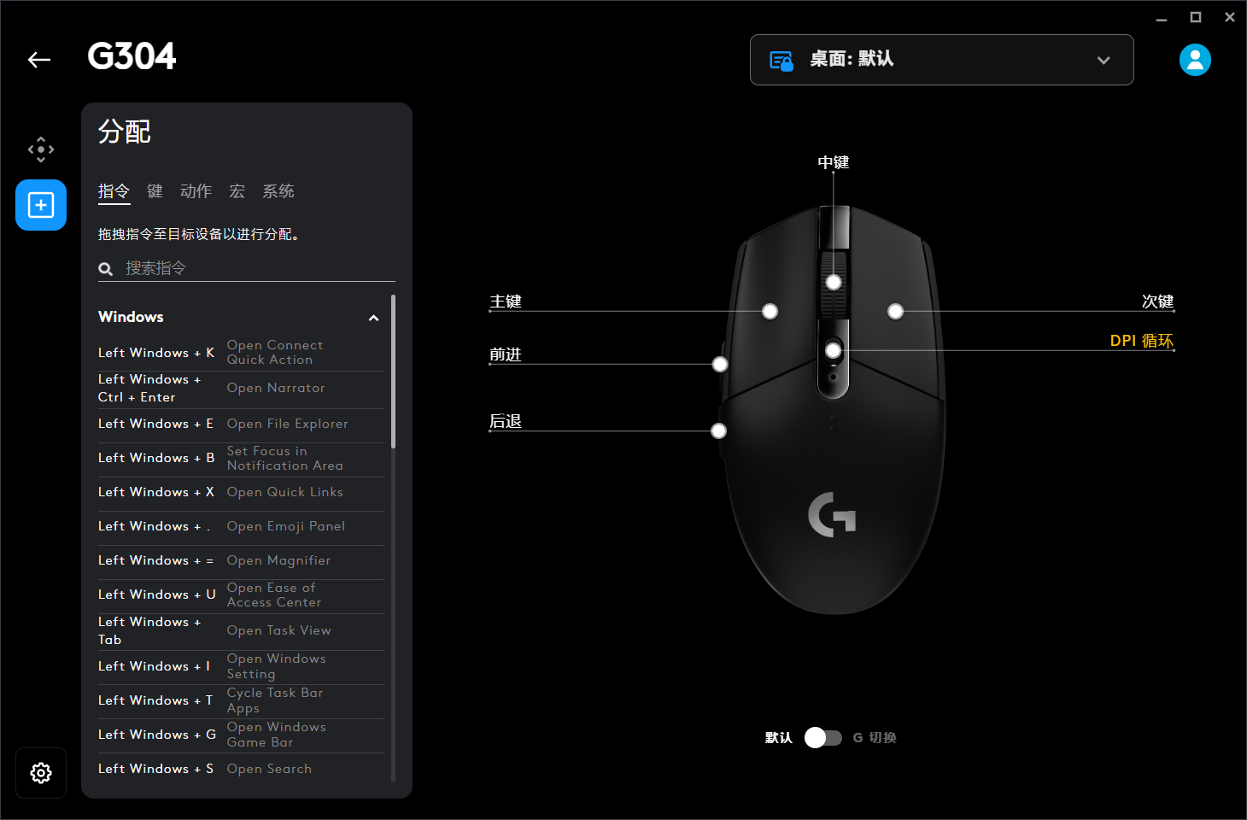Focus the 搜索指令 search field
The height and width of the screenshot is (820, 1247).
pos(247,268)
